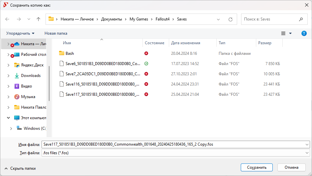Click the Отмена button

tap(291, 167)
